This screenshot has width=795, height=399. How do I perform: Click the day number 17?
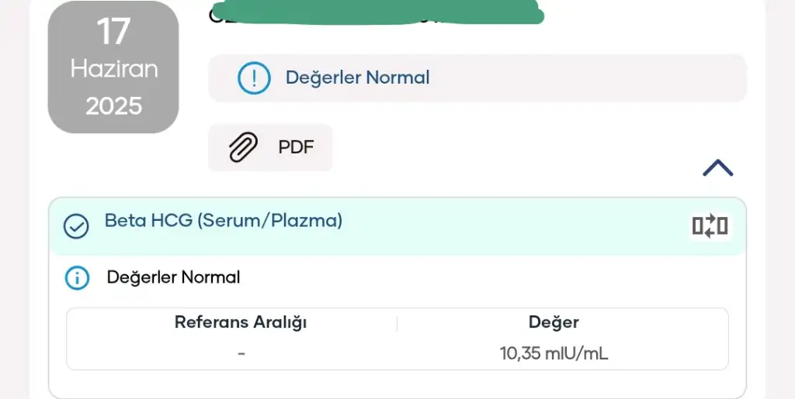point(113,32)
